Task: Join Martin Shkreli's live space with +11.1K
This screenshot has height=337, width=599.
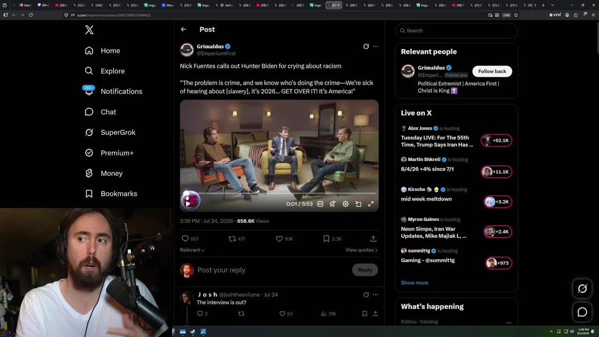Action: click(497, 172)
